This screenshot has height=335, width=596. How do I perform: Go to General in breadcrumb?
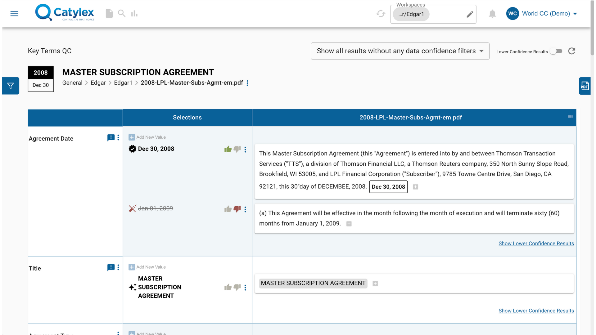tap(72, 83)
